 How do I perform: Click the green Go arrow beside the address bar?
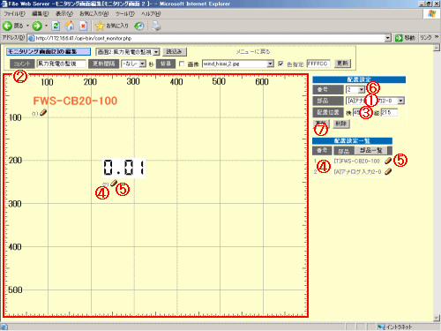tap(399, 38)
